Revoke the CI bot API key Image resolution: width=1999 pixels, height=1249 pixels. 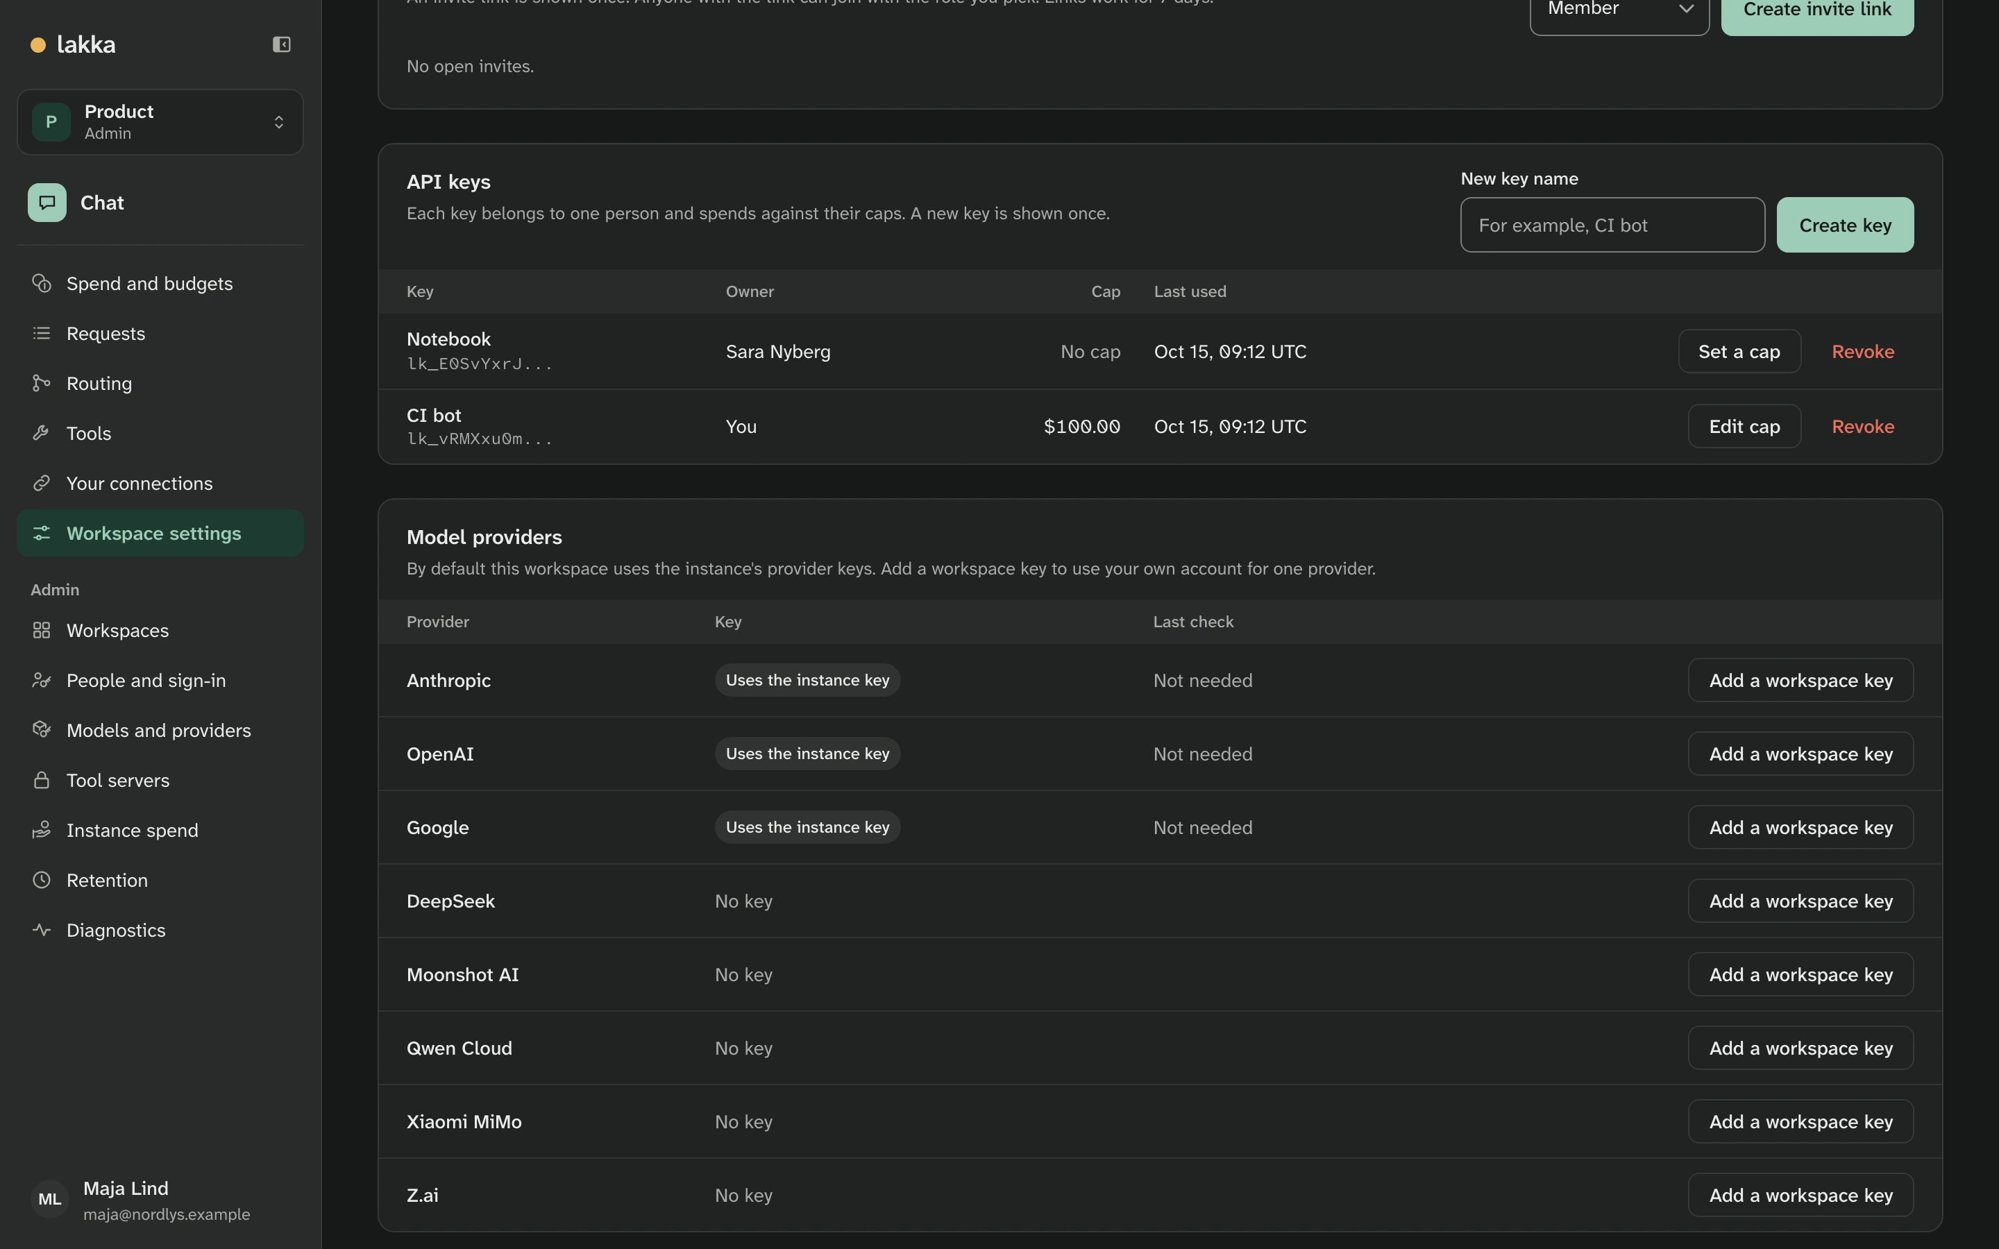point(1863,426)
